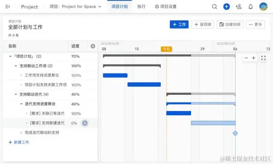This screenshot has height=164, width=273.
Task: Click the blue plus create icon
Action: pos(227,7)
